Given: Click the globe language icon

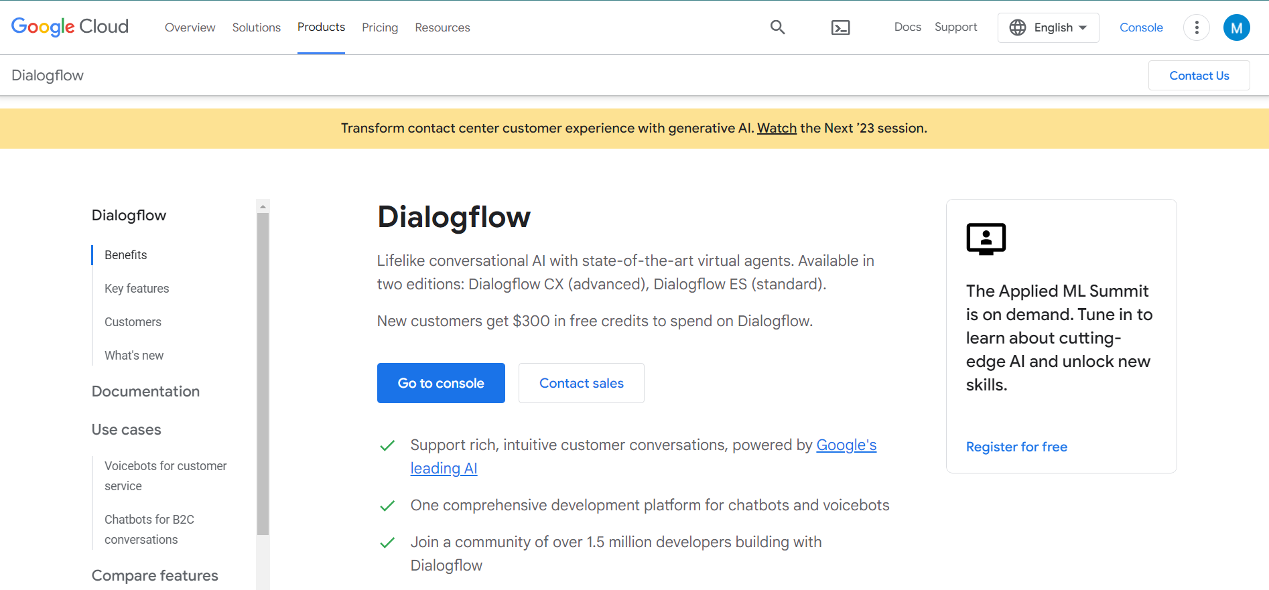Looking at the screenshot, I should click(x=1018, y=27).
